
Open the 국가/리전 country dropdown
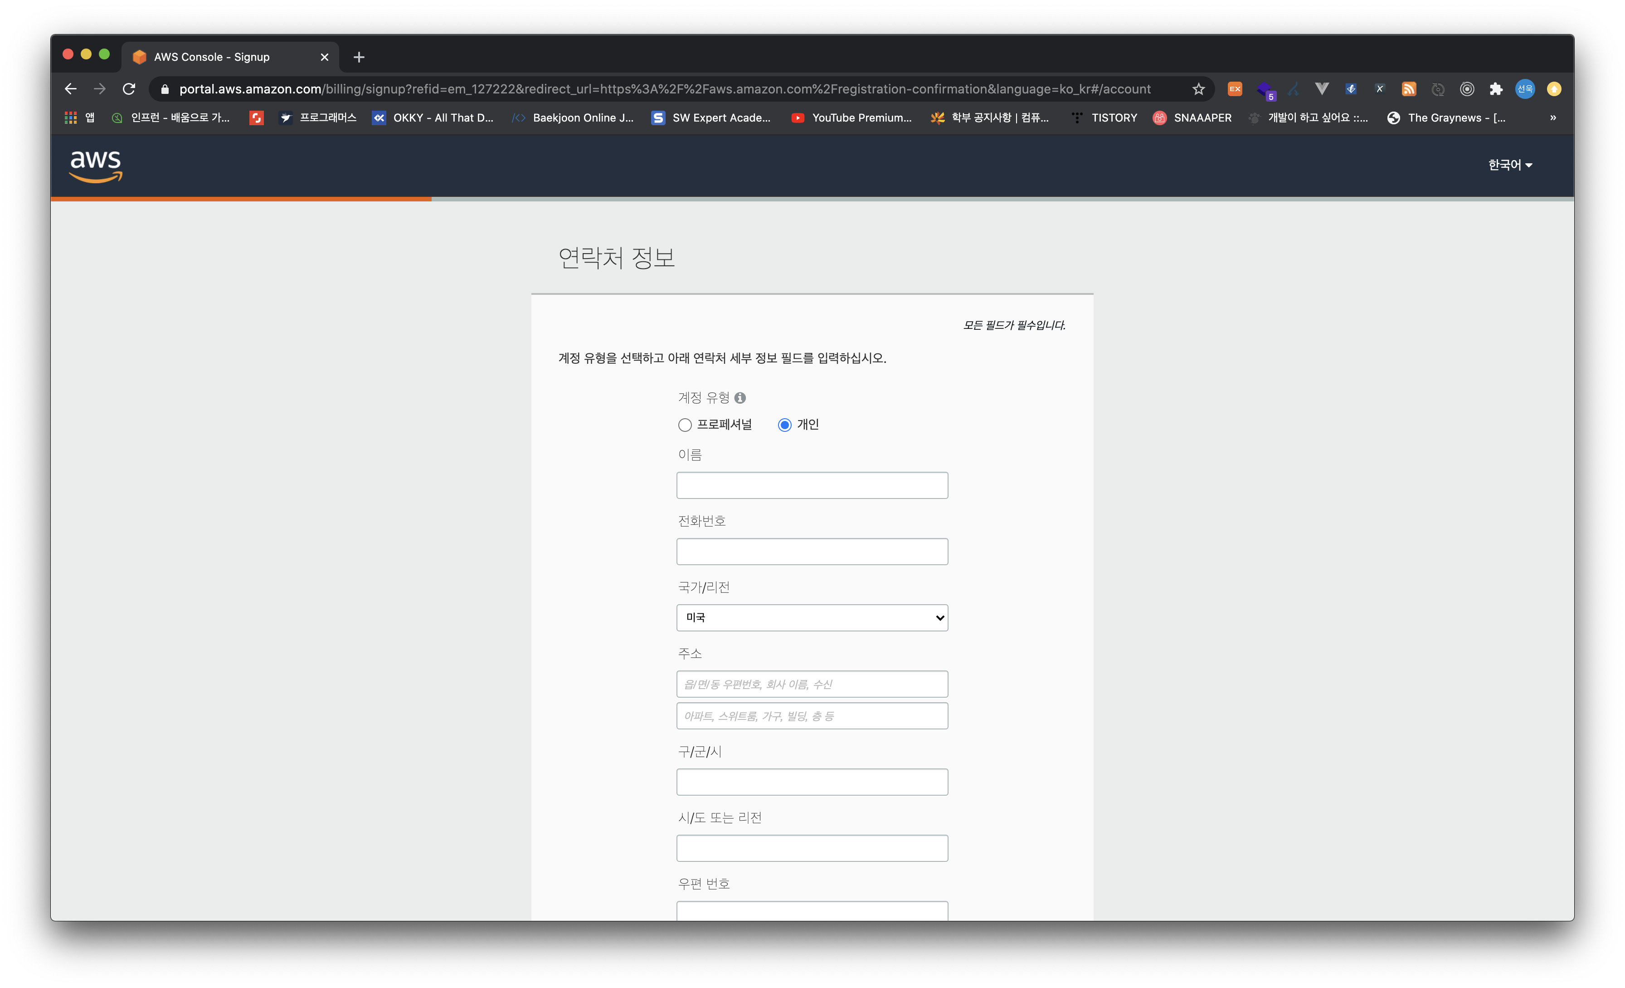point(812,618)
